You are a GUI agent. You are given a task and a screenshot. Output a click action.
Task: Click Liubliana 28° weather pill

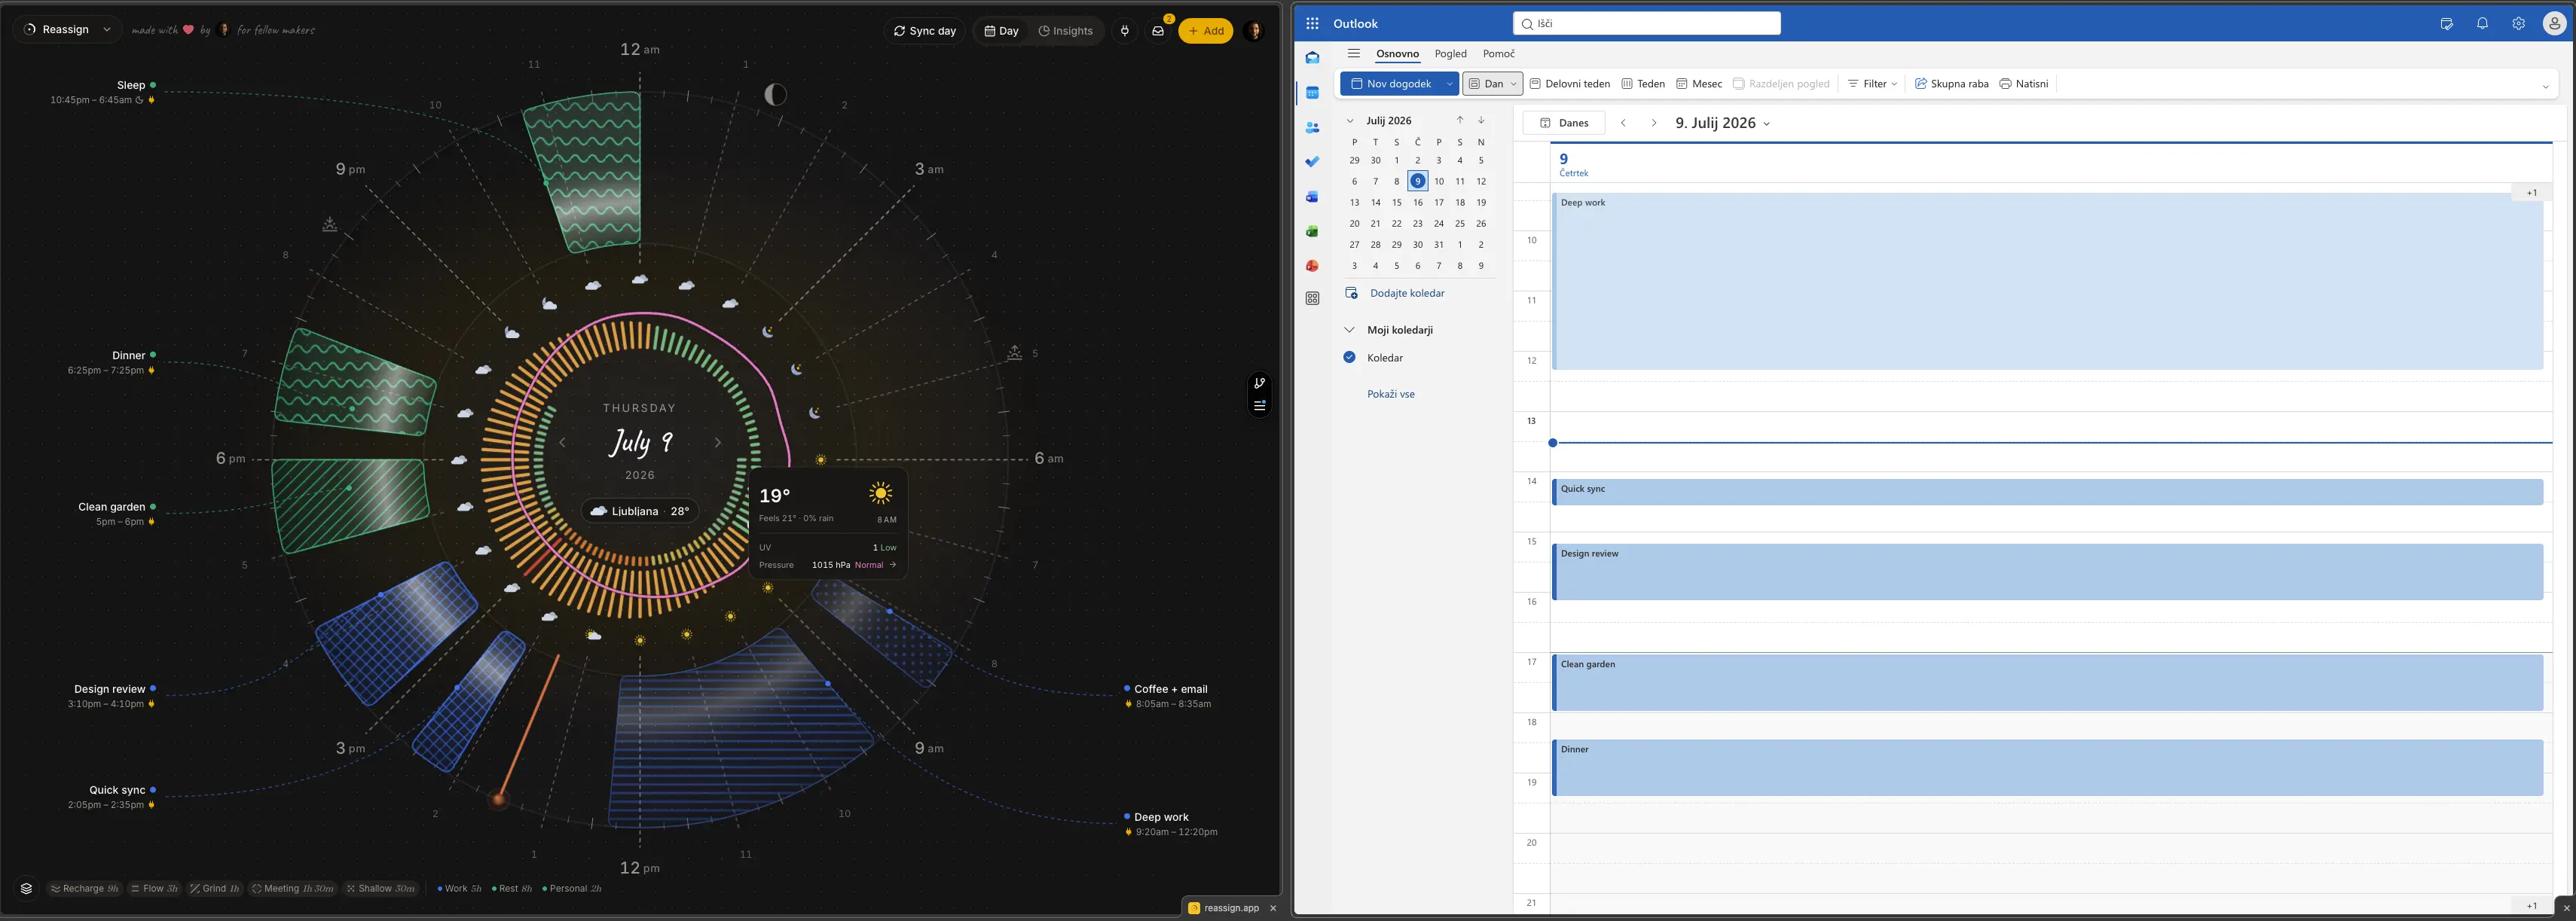[x=639, y=511]
